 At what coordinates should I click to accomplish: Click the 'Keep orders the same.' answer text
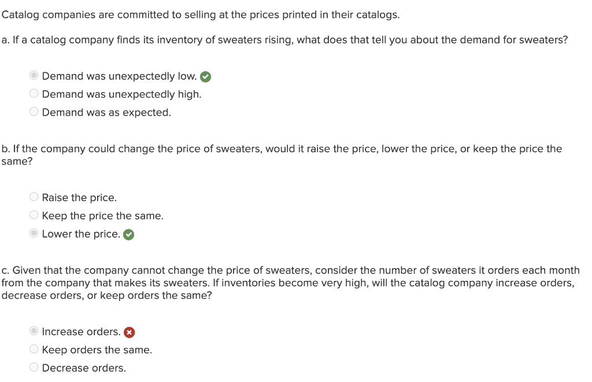click(x=97, y=350)
